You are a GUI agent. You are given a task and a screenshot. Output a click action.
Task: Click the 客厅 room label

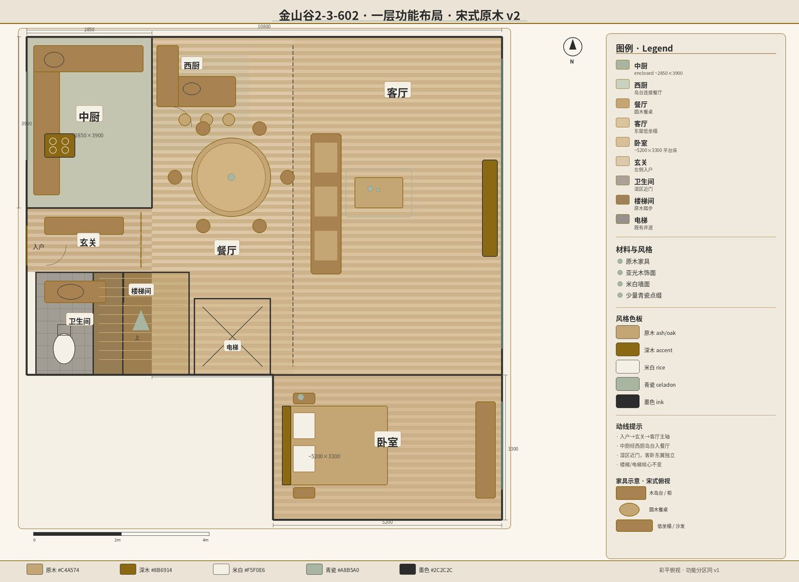pyautogui.click(x=397, y=92)
